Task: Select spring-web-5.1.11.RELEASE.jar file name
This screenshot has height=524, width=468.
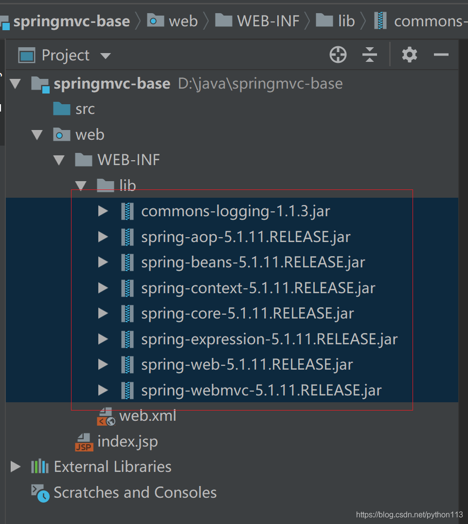Action: pyautogui.click(x=247, y=365)
